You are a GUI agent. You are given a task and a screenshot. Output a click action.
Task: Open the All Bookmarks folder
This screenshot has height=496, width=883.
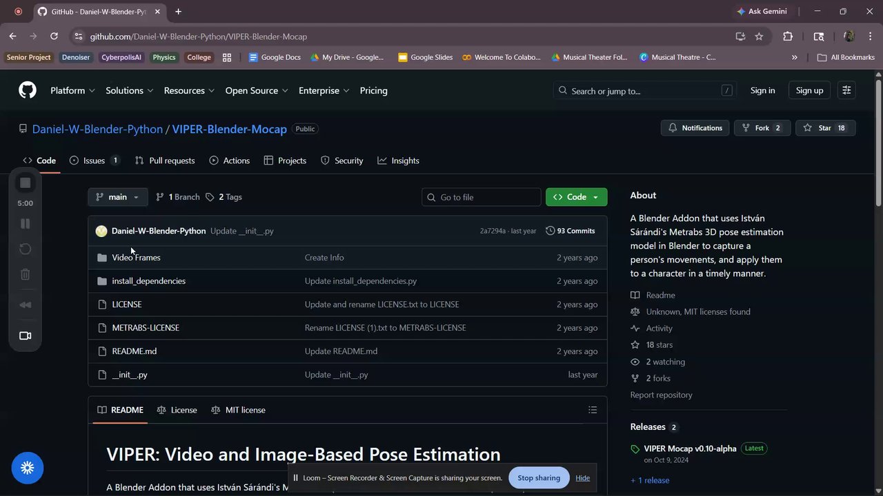846,57
